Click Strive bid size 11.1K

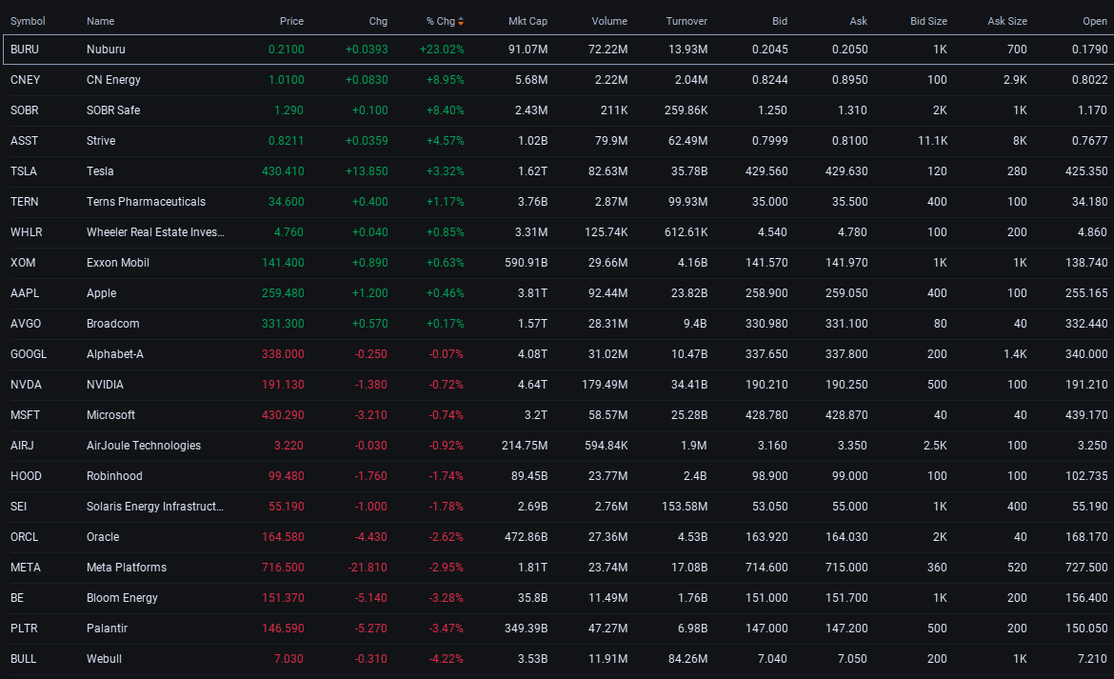pos(933,141)
